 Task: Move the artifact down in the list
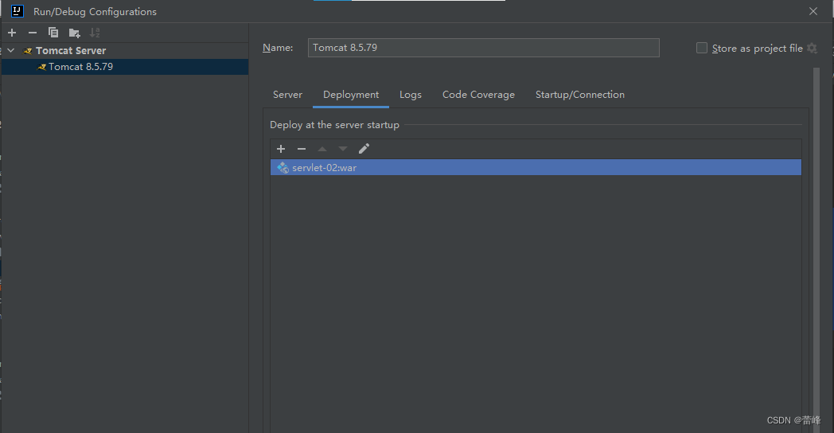[343, 149]
